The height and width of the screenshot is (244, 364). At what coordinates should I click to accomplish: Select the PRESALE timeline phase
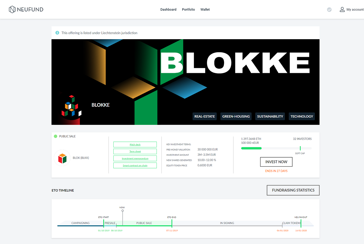tap(110, 223)
